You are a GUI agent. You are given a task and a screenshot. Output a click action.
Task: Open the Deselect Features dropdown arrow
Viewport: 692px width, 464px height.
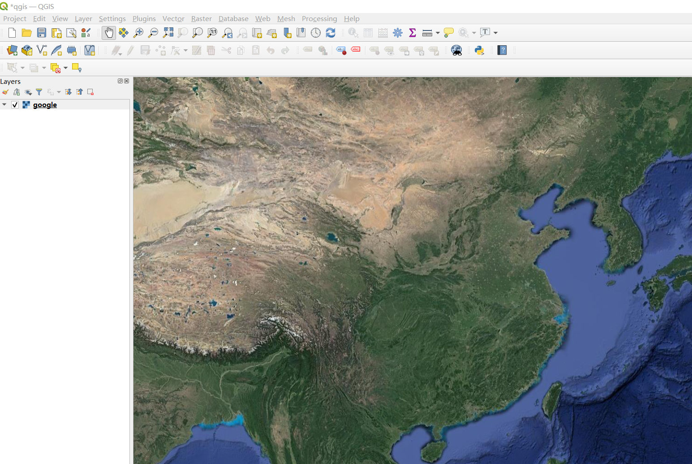[x=65, y=68]
